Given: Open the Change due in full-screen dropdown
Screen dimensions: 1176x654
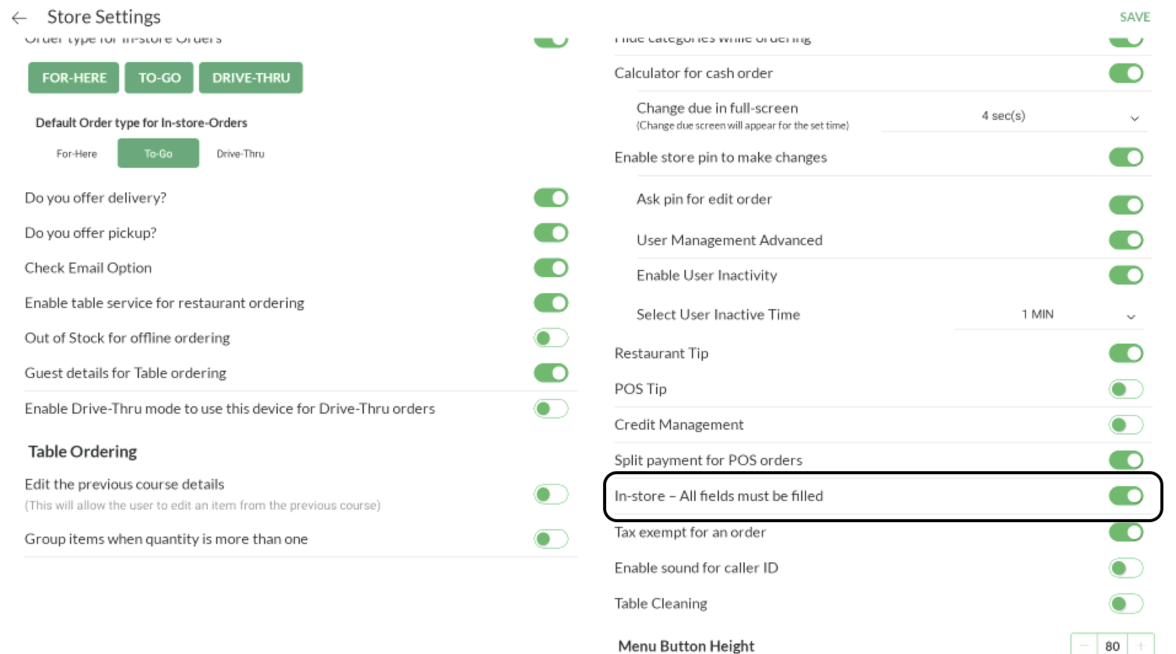Looking at the screenshot, I should click(x=1014, y=116).
